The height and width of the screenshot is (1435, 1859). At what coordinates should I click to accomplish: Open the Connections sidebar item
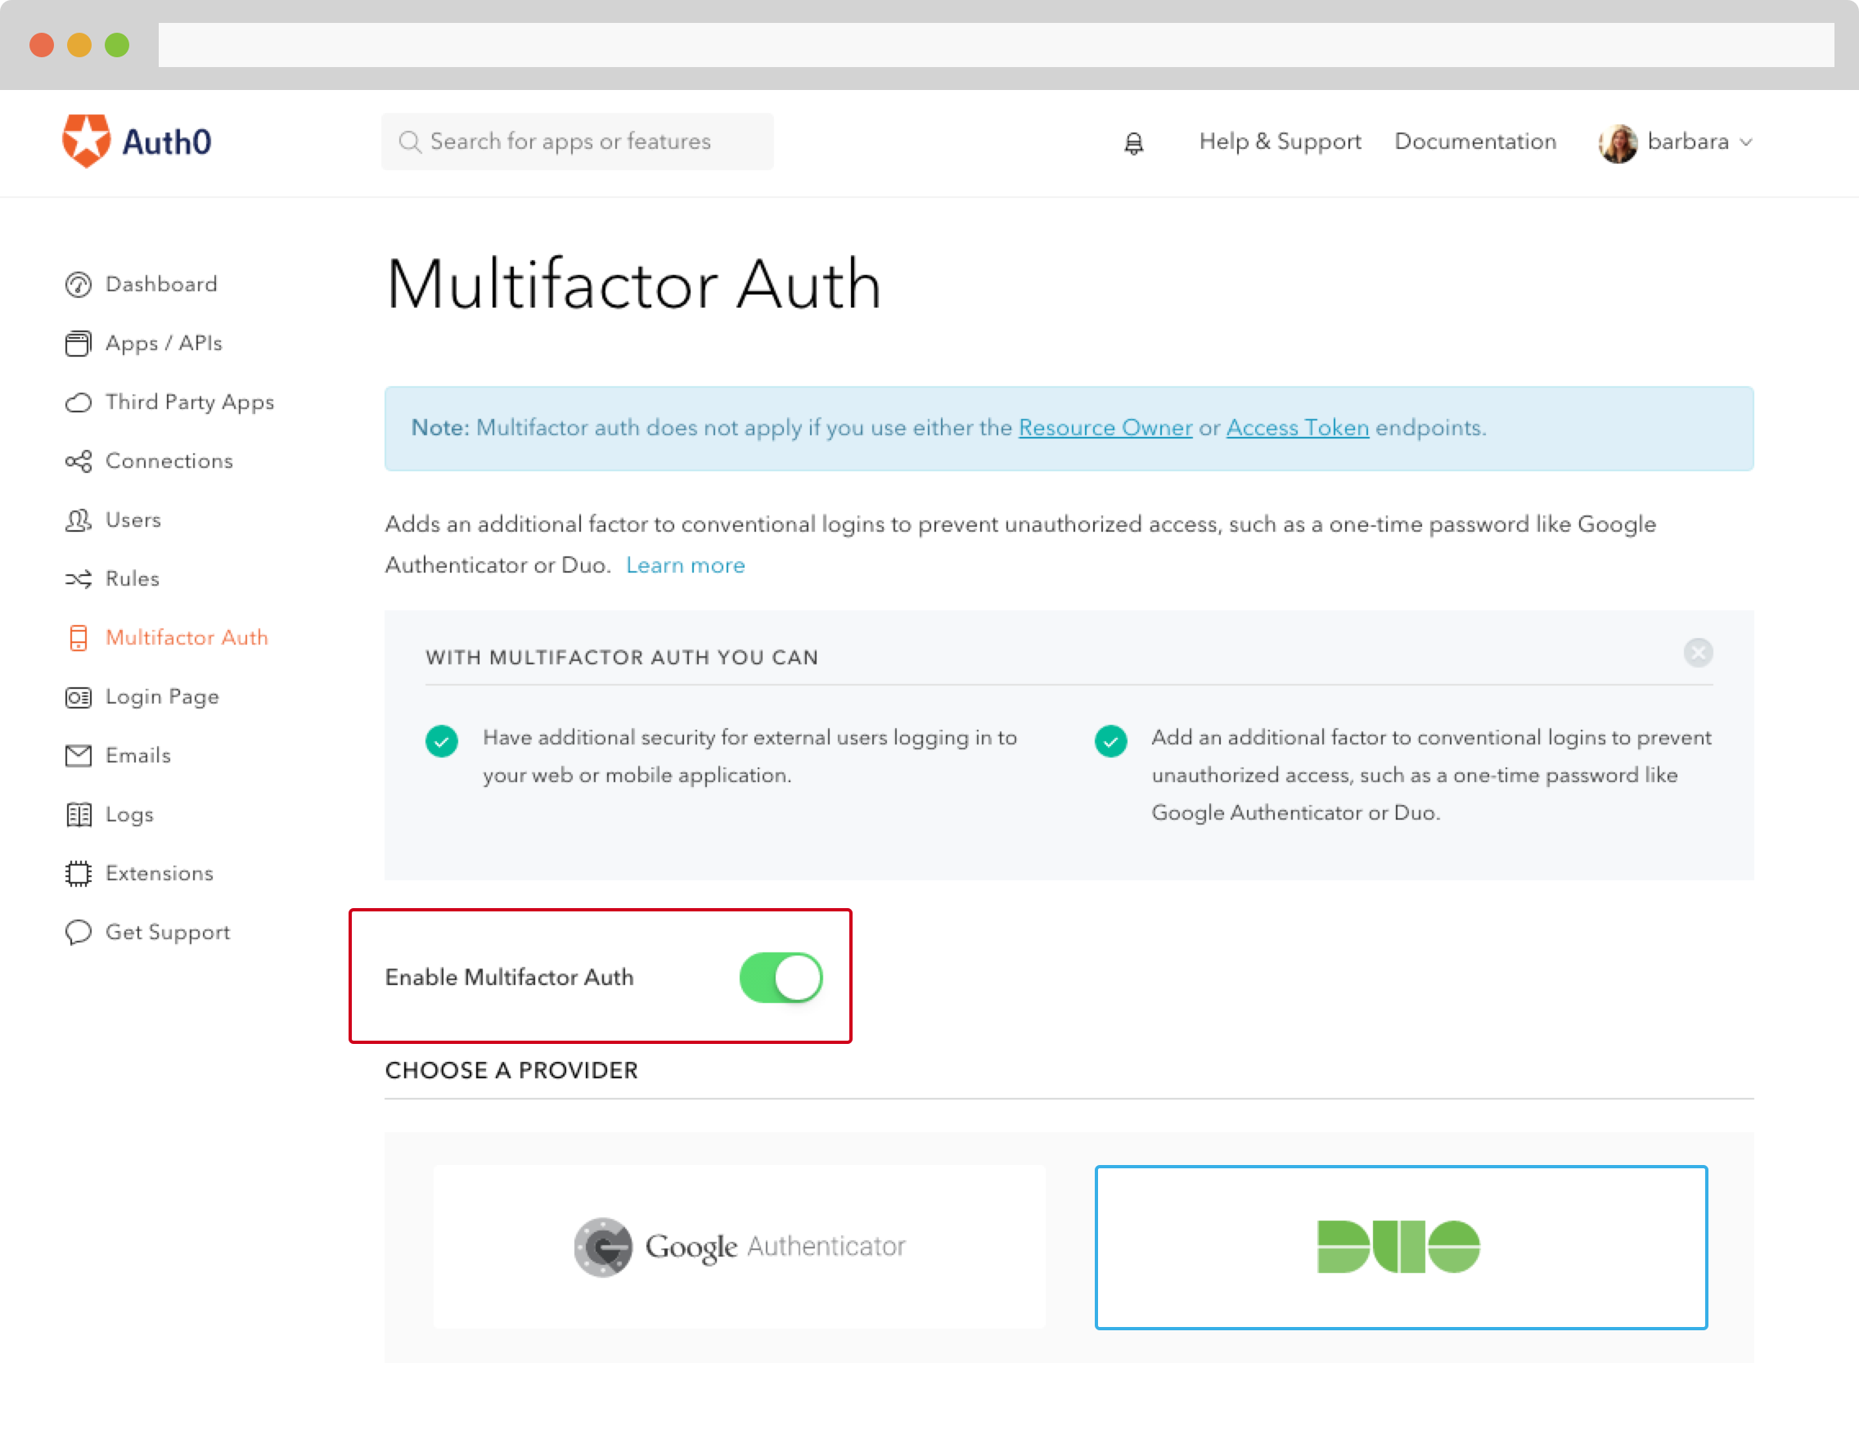pos(168,461)
